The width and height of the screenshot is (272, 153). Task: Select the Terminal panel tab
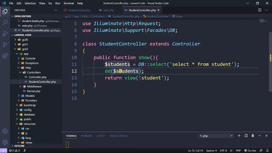(x=71, y=136)
